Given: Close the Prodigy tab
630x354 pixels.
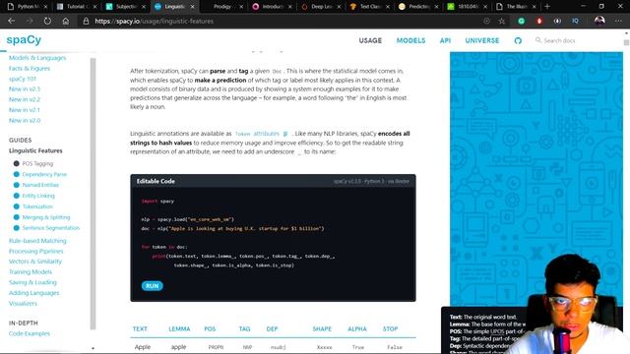Looking at the screenshot, I should click(241, 7).
